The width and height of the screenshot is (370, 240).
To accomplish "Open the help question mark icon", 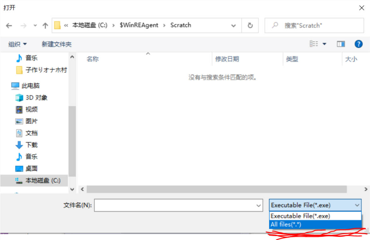I will click(x=358, y=44).
